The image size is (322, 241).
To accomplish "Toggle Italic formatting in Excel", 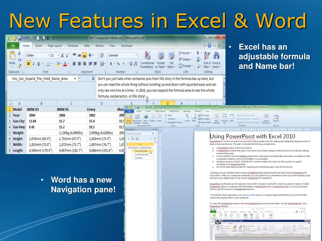I will pos(33,64).
